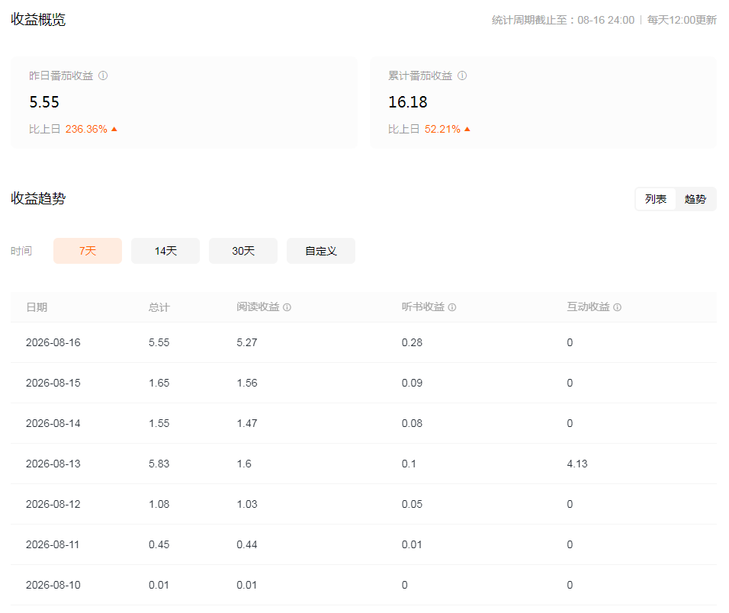Click the 2026-08-16 row date
Viewport: 729px width, 613px height.
point(53,342)
